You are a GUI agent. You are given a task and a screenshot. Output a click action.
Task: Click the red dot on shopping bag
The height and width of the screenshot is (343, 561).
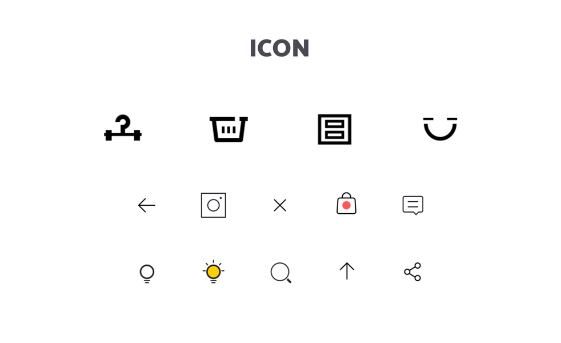pos(346,205)
